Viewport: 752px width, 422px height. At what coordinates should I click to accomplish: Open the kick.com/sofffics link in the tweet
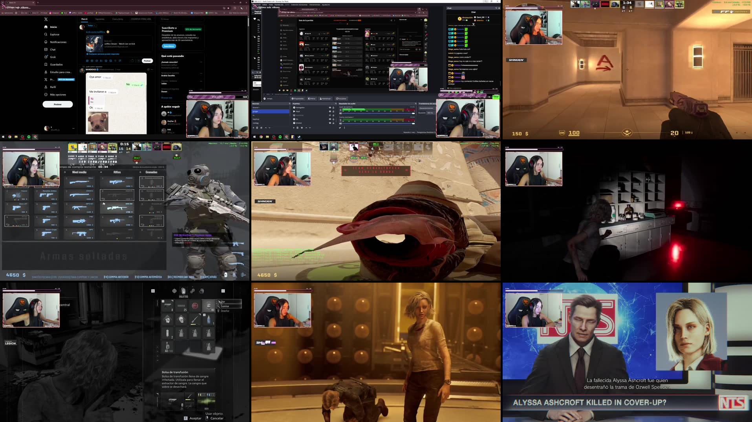pos(95,32)
